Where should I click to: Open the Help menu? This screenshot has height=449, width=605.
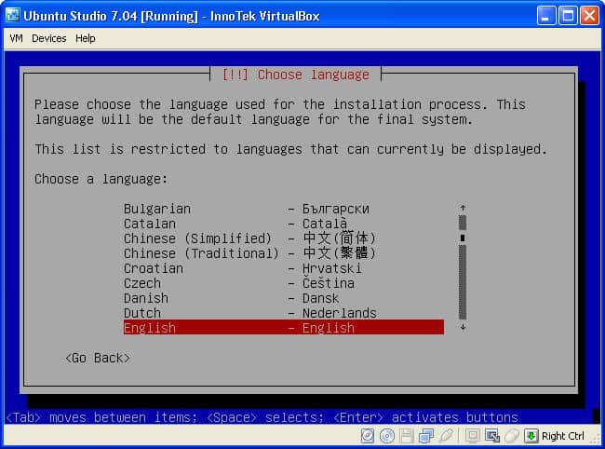tap(86, 38)
